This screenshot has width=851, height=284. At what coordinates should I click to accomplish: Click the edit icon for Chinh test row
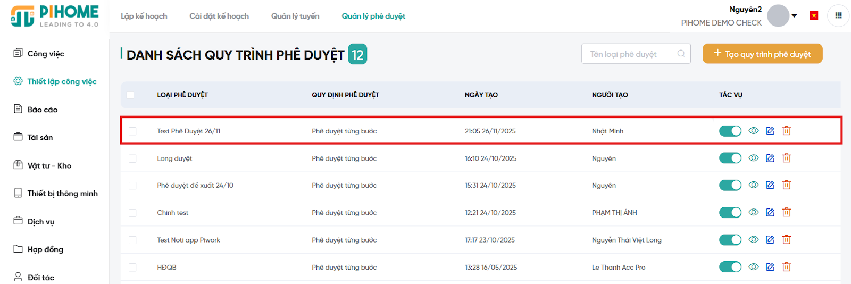point(770,212)
